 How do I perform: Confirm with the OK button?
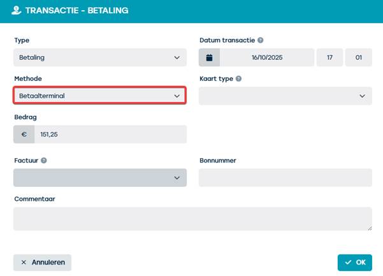[x=355, y=262]
